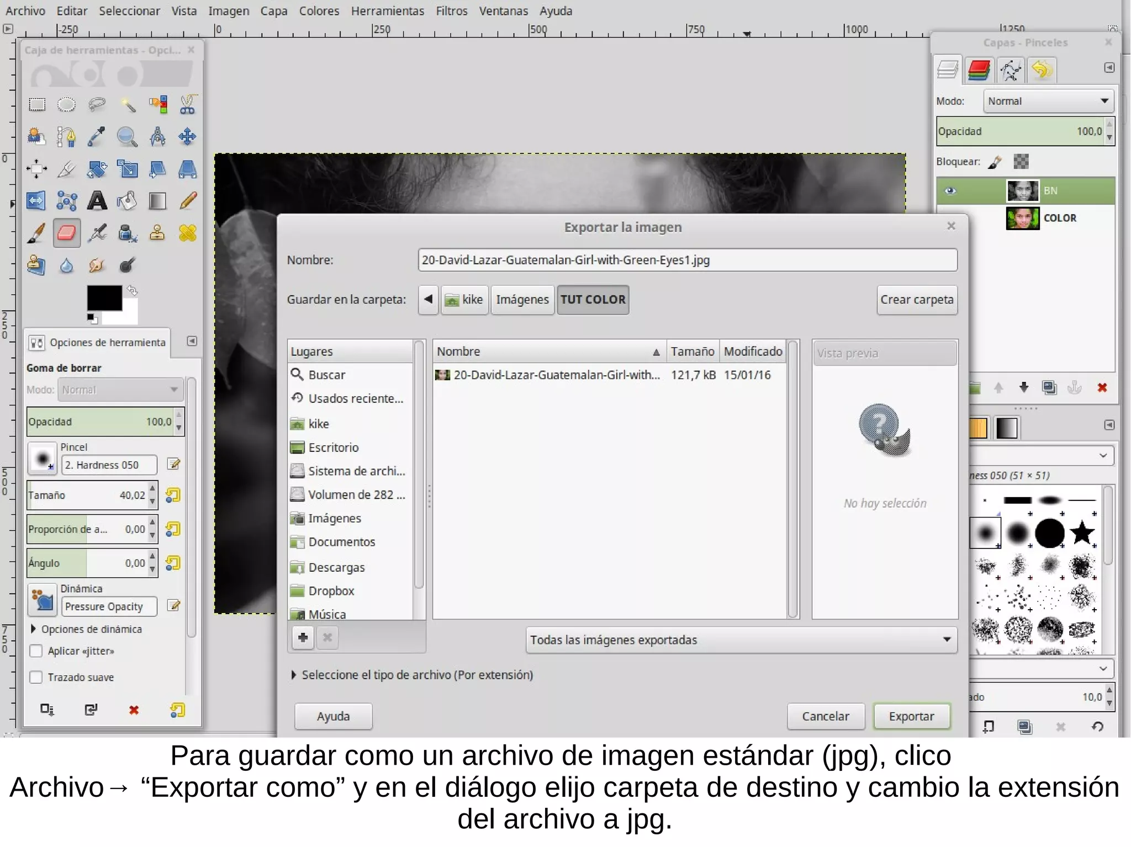
Task: Select the Pencil tool
Action: tap(188, 201)
